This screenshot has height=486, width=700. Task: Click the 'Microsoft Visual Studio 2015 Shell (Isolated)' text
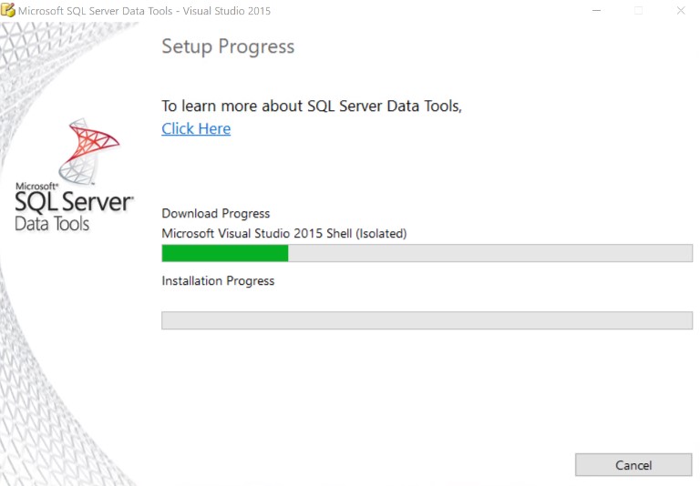coord(283,234)
